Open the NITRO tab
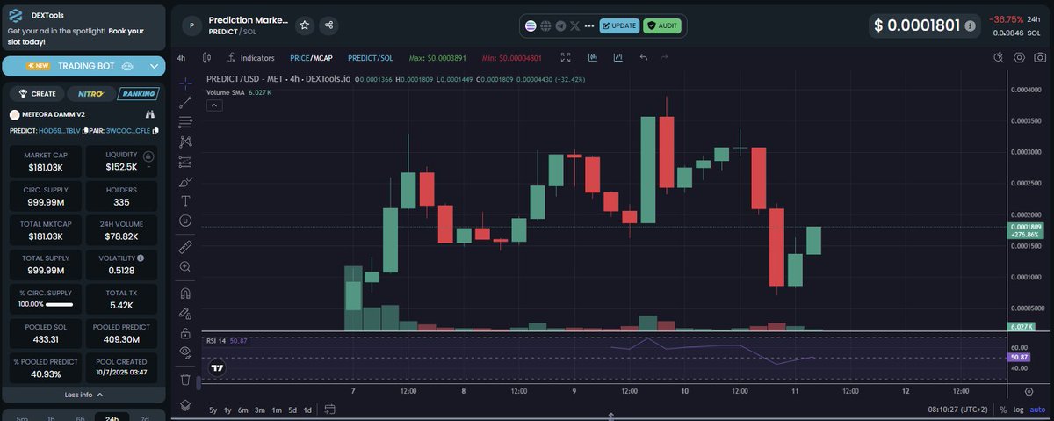This screenshot has width=1054, height=421. click(x=91, y=93)
